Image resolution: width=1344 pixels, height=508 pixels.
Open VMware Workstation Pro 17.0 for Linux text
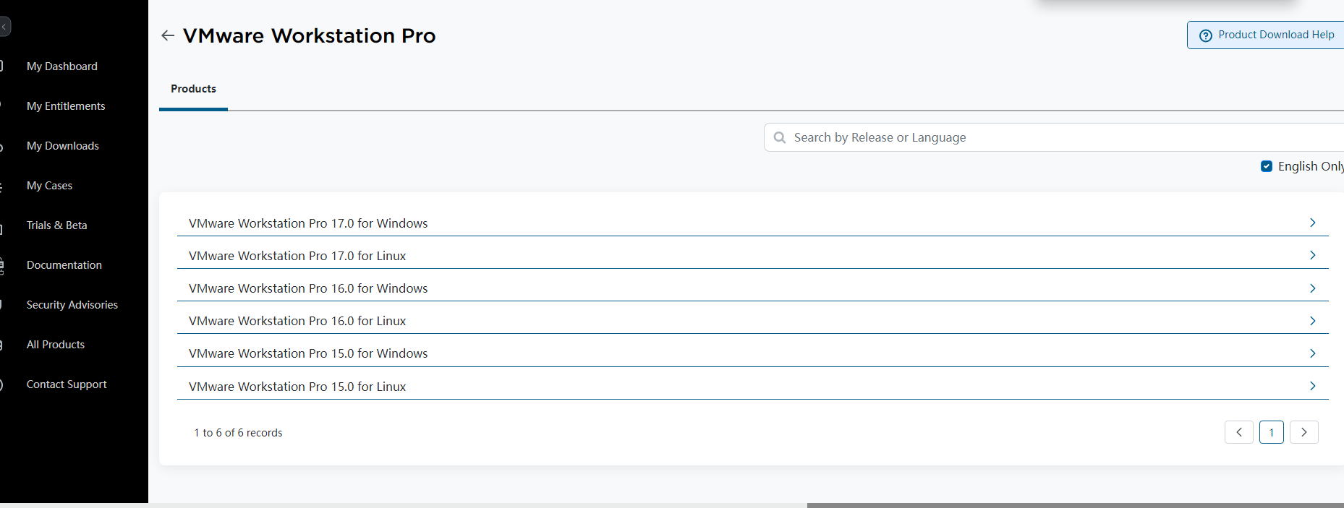(297, 256)
